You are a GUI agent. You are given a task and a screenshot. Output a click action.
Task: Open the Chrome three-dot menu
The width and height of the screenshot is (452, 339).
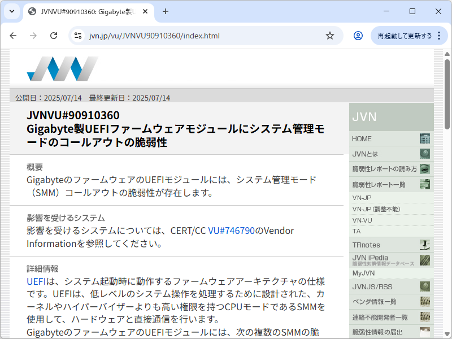439,35
